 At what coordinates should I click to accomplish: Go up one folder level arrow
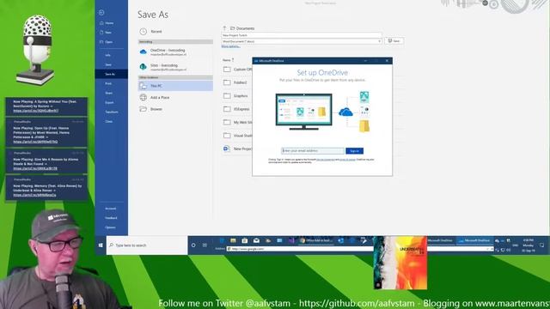[x=224, y=28]
